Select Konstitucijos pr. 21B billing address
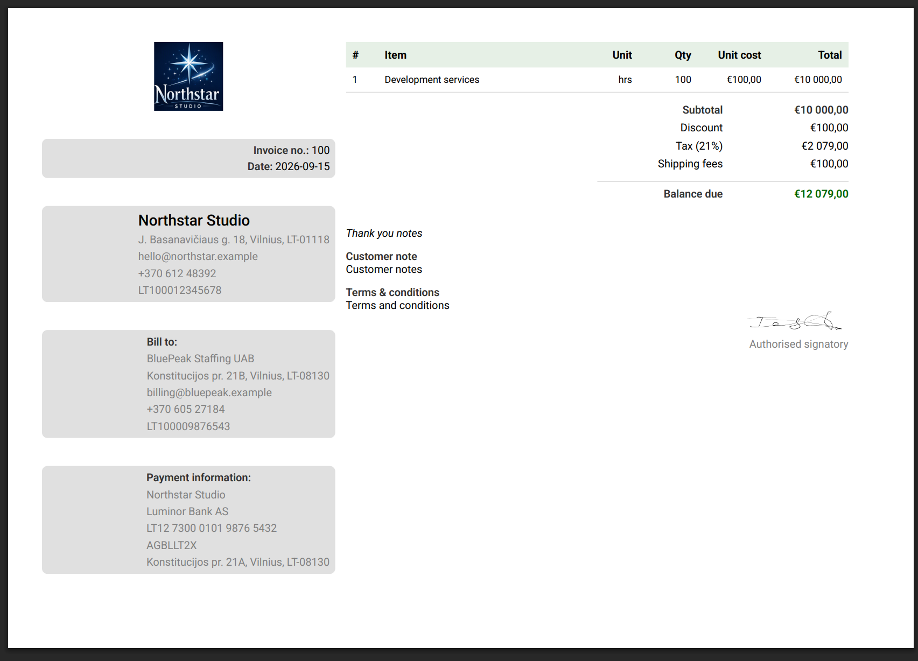The image size is (918, 661). pos(238,376)
